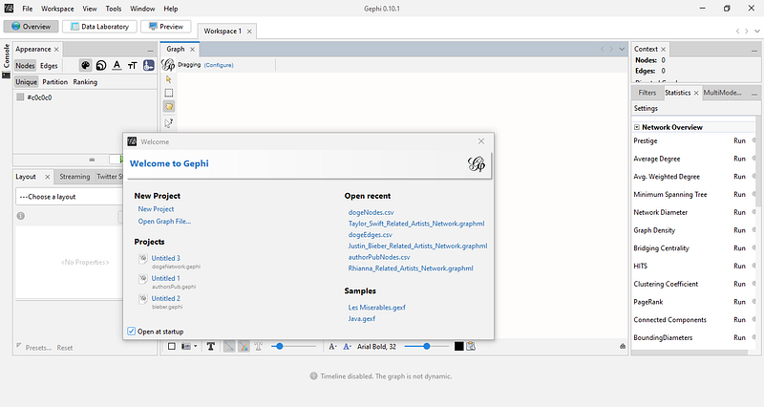764x407 pixels.
Task: Click the Gephi logo in Welcome header
Action: click(476, 164)
